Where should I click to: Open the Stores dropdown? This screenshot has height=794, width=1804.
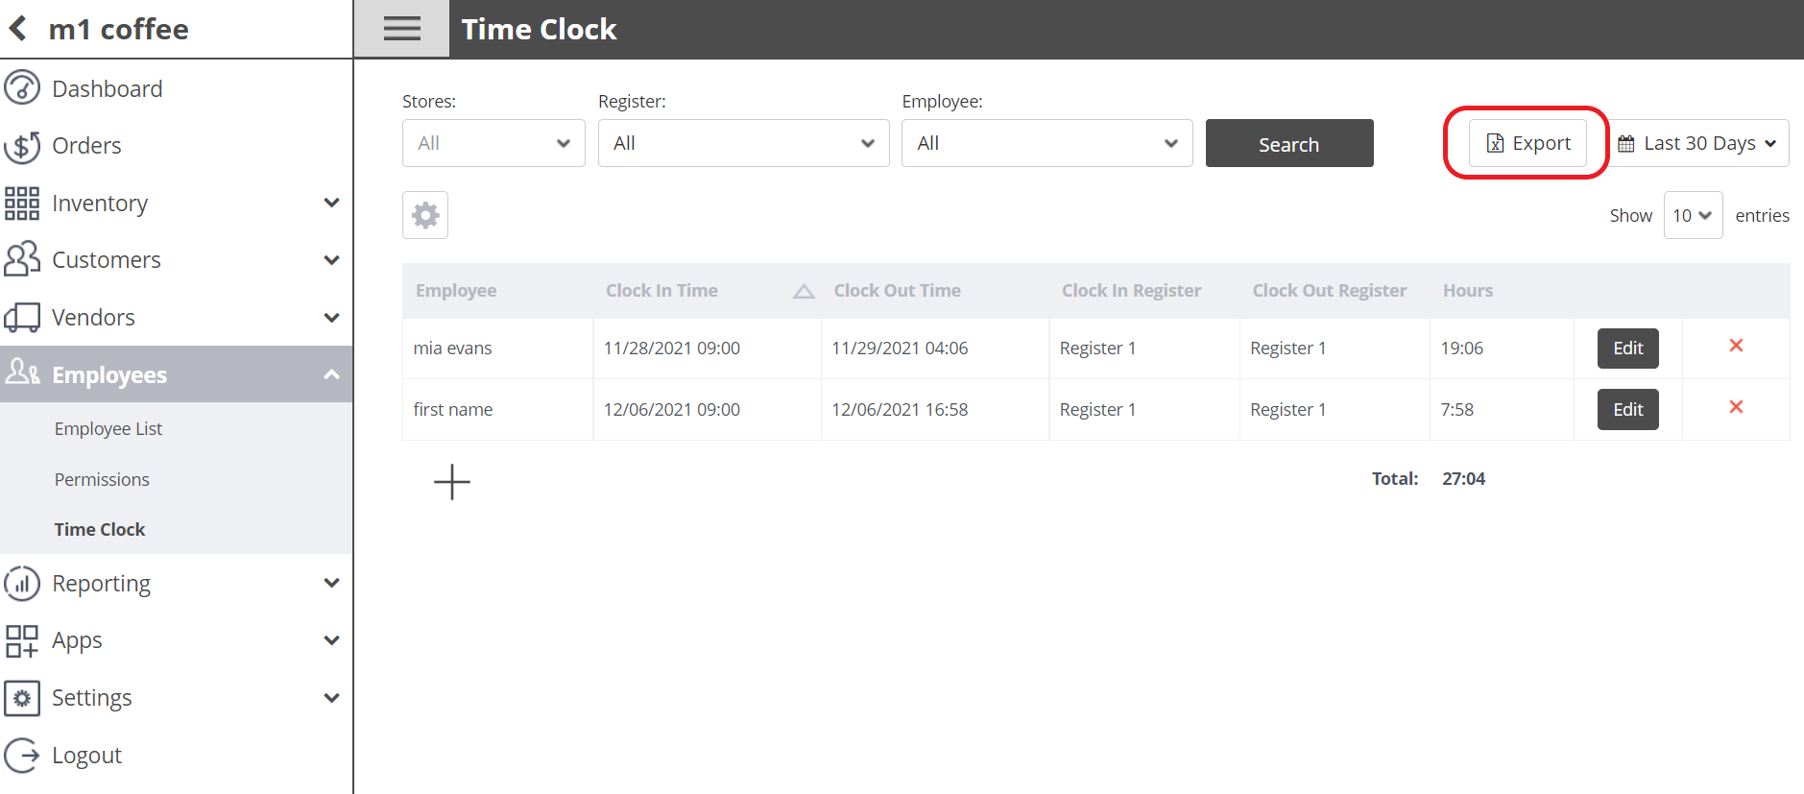pos(493,143)
